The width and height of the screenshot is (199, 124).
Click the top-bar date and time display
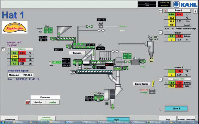164,4
